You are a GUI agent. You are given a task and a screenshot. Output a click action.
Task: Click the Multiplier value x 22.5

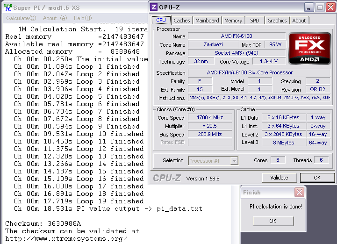(x=210, y=126)
